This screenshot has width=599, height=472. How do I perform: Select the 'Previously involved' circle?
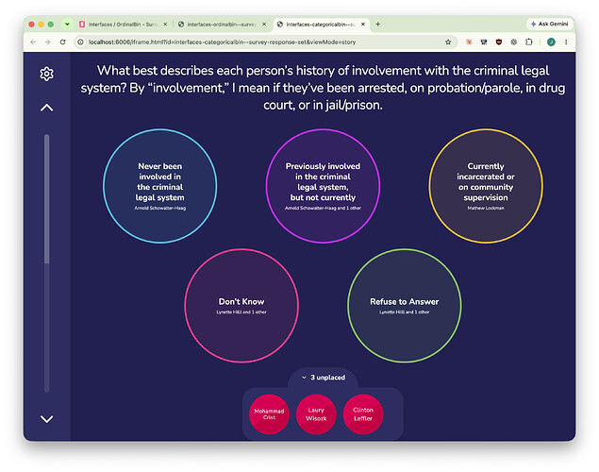click(323, 186)
